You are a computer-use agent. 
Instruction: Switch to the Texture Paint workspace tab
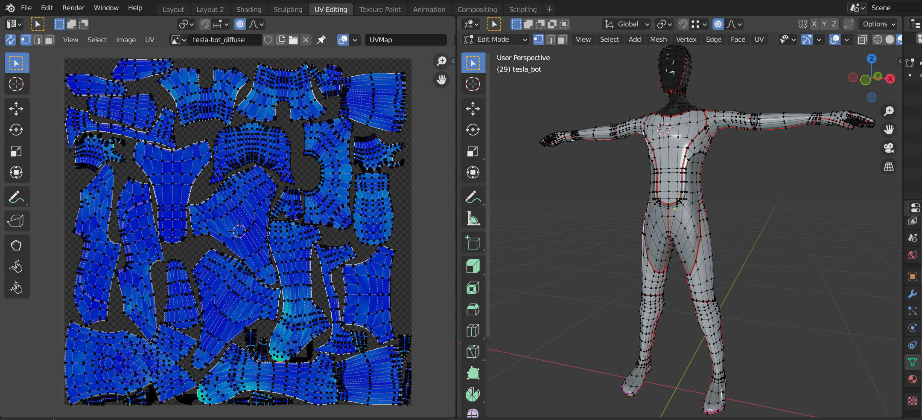point(379,9)
